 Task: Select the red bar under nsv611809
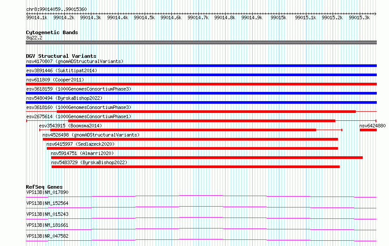pos(201,84)
